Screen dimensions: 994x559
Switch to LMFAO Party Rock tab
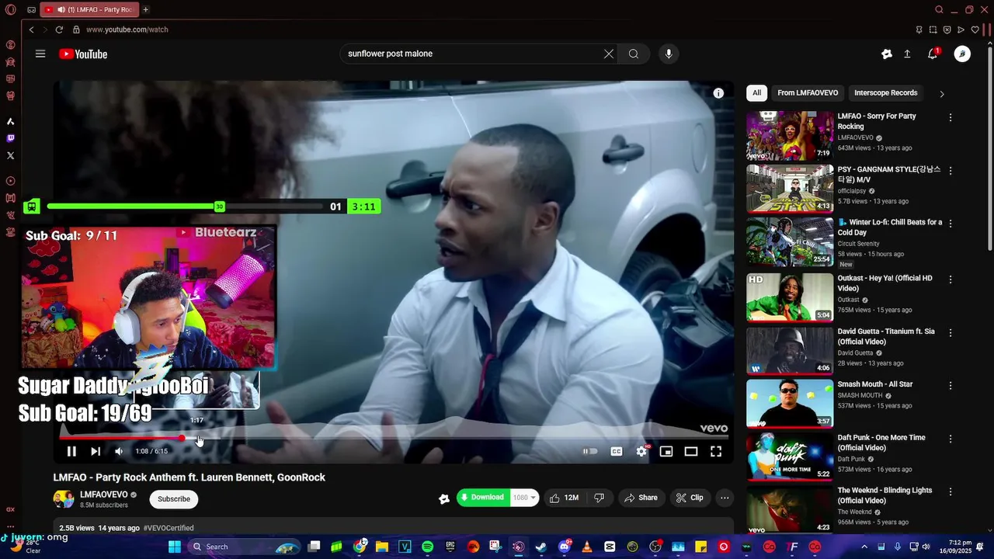[89, 9]
